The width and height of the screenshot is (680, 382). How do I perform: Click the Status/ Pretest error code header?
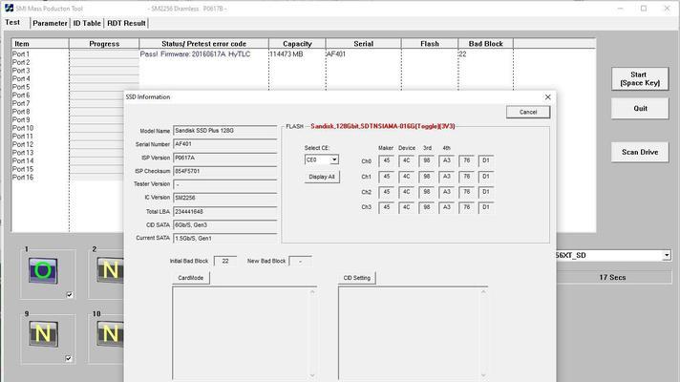203,44
